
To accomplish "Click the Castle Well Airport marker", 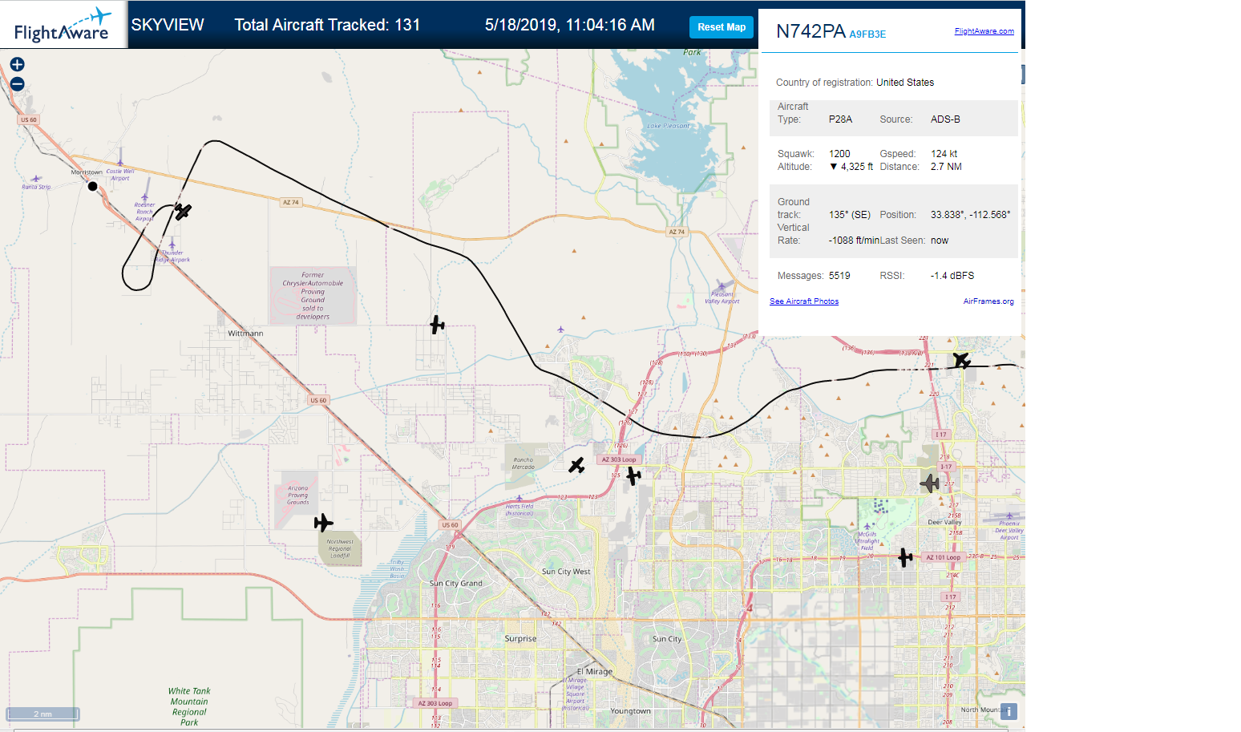I will [x=120, y=164].
